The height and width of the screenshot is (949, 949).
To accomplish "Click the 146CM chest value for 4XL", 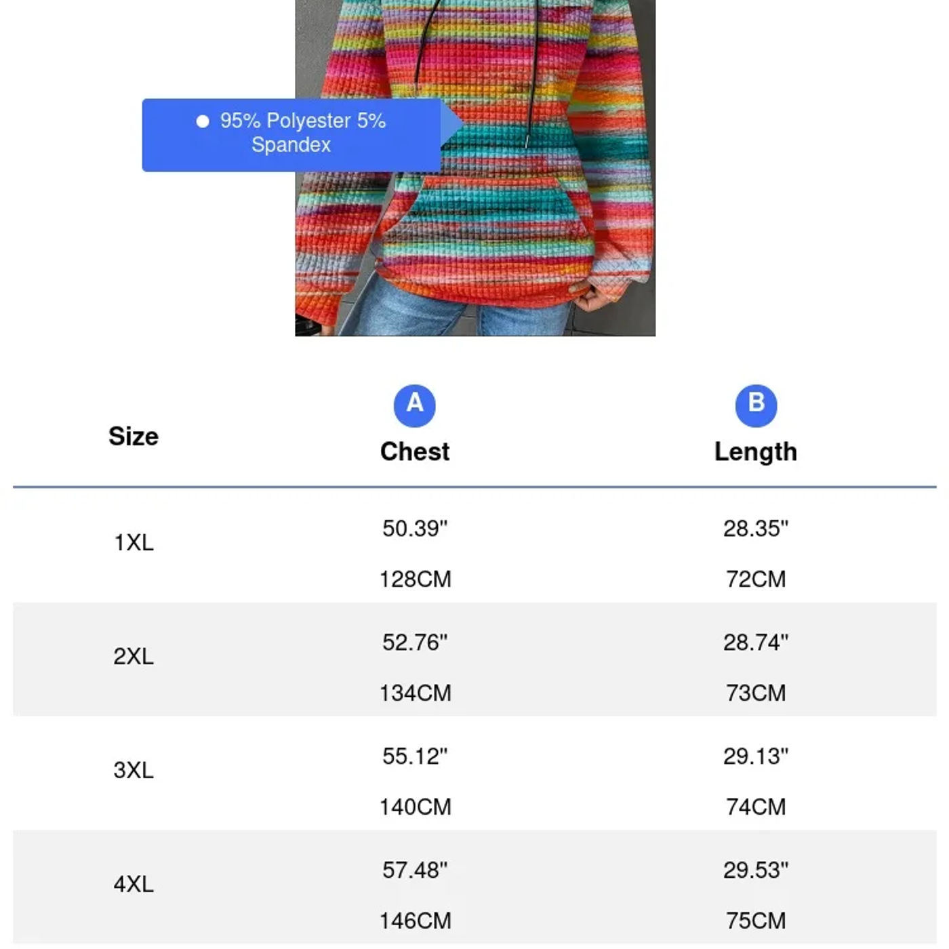I will [415, 921].
